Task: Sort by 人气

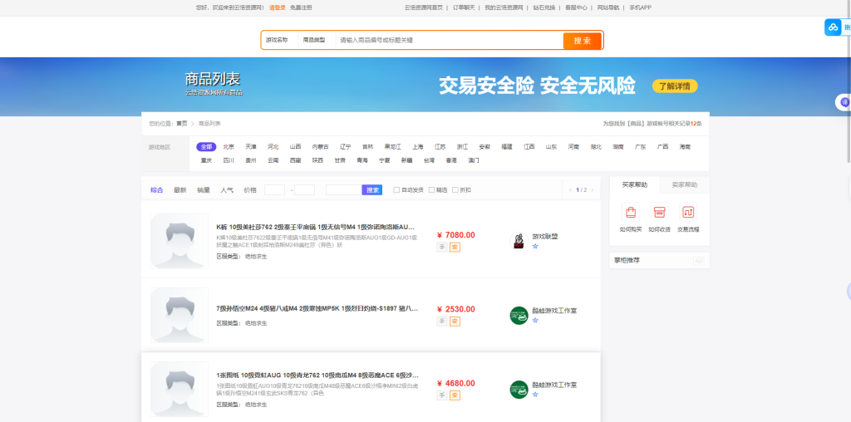Action: tap(227, 190)
